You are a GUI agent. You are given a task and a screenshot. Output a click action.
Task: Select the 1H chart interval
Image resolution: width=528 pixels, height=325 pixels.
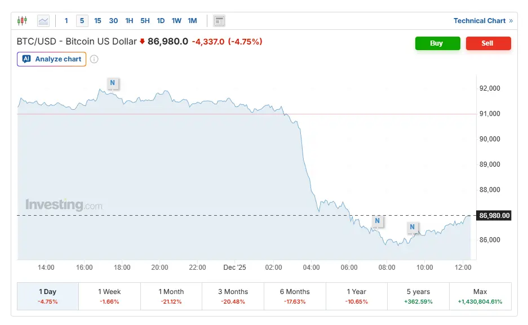pos(129,21)
